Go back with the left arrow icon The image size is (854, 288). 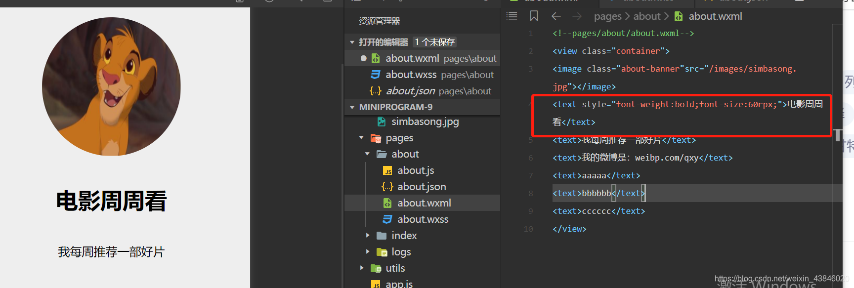point(556,16)
